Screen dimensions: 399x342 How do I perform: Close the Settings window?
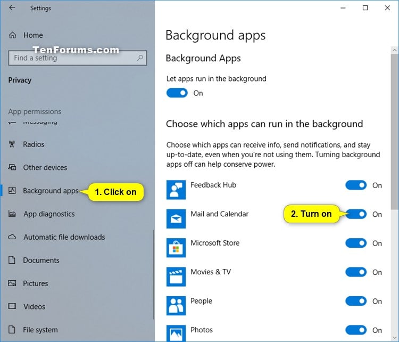[387, 8]
